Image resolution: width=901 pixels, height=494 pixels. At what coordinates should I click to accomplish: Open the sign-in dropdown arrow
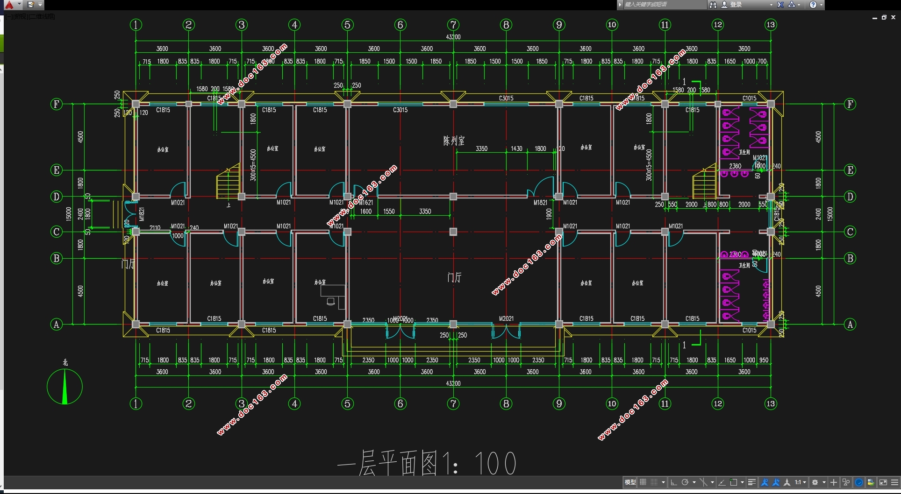[x=771, y=5]
